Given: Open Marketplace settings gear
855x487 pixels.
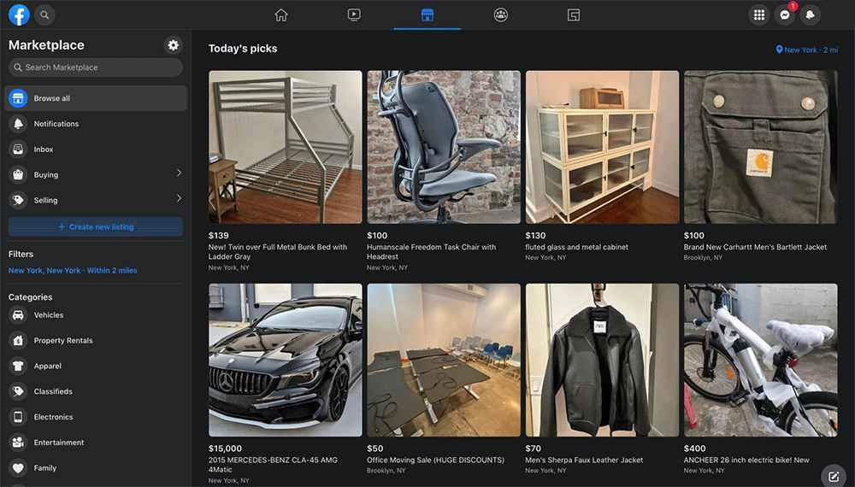Looking at the screenshot, I should click(174, 45).
